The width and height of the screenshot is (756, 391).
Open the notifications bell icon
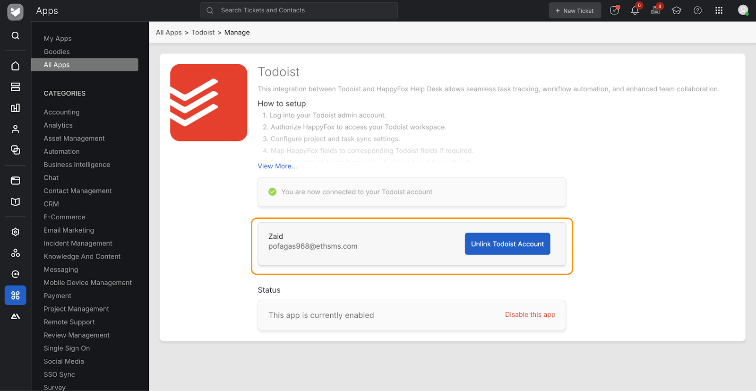click(x=635, y=10)
